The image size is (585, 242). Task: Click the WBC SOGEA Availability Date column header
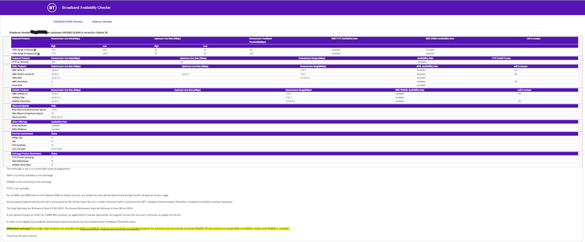[440, 39]
